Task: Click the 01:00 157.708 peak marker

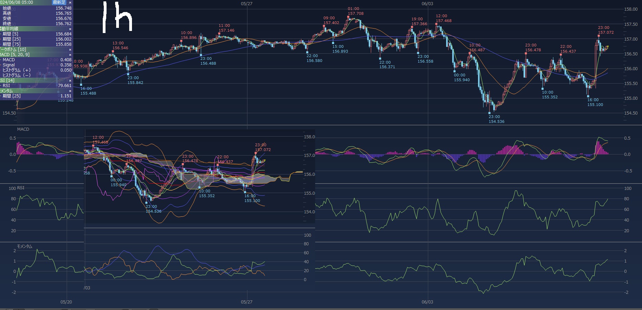Action: (x=355, y=11)
